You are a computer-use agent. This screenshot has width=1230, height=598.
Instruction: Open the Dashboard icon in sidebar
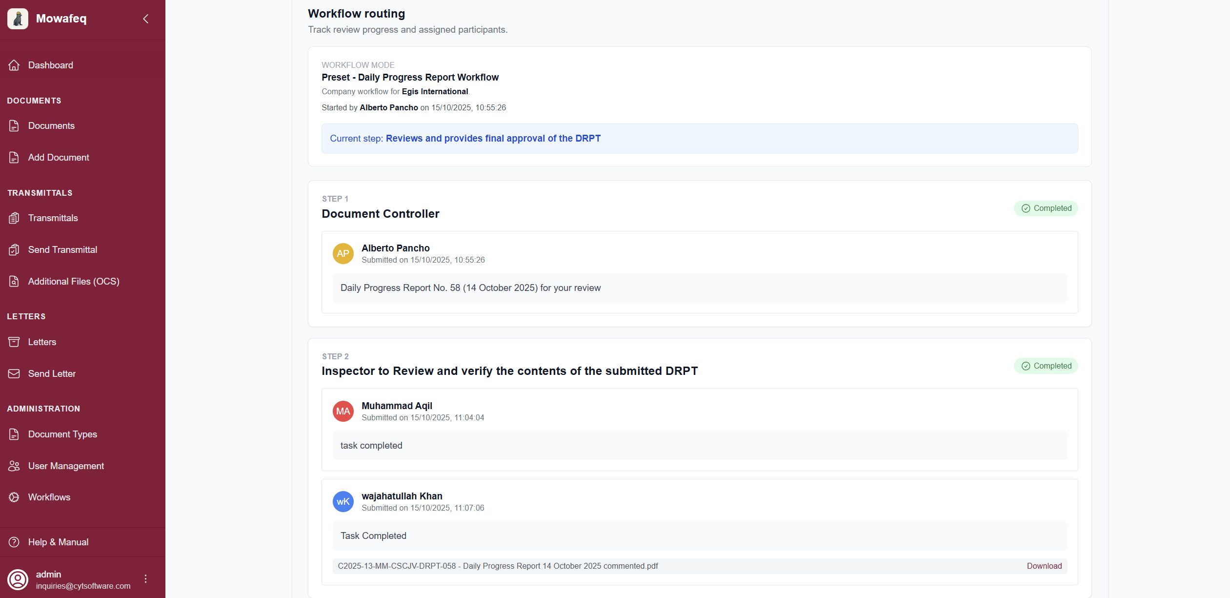[14, 65]
